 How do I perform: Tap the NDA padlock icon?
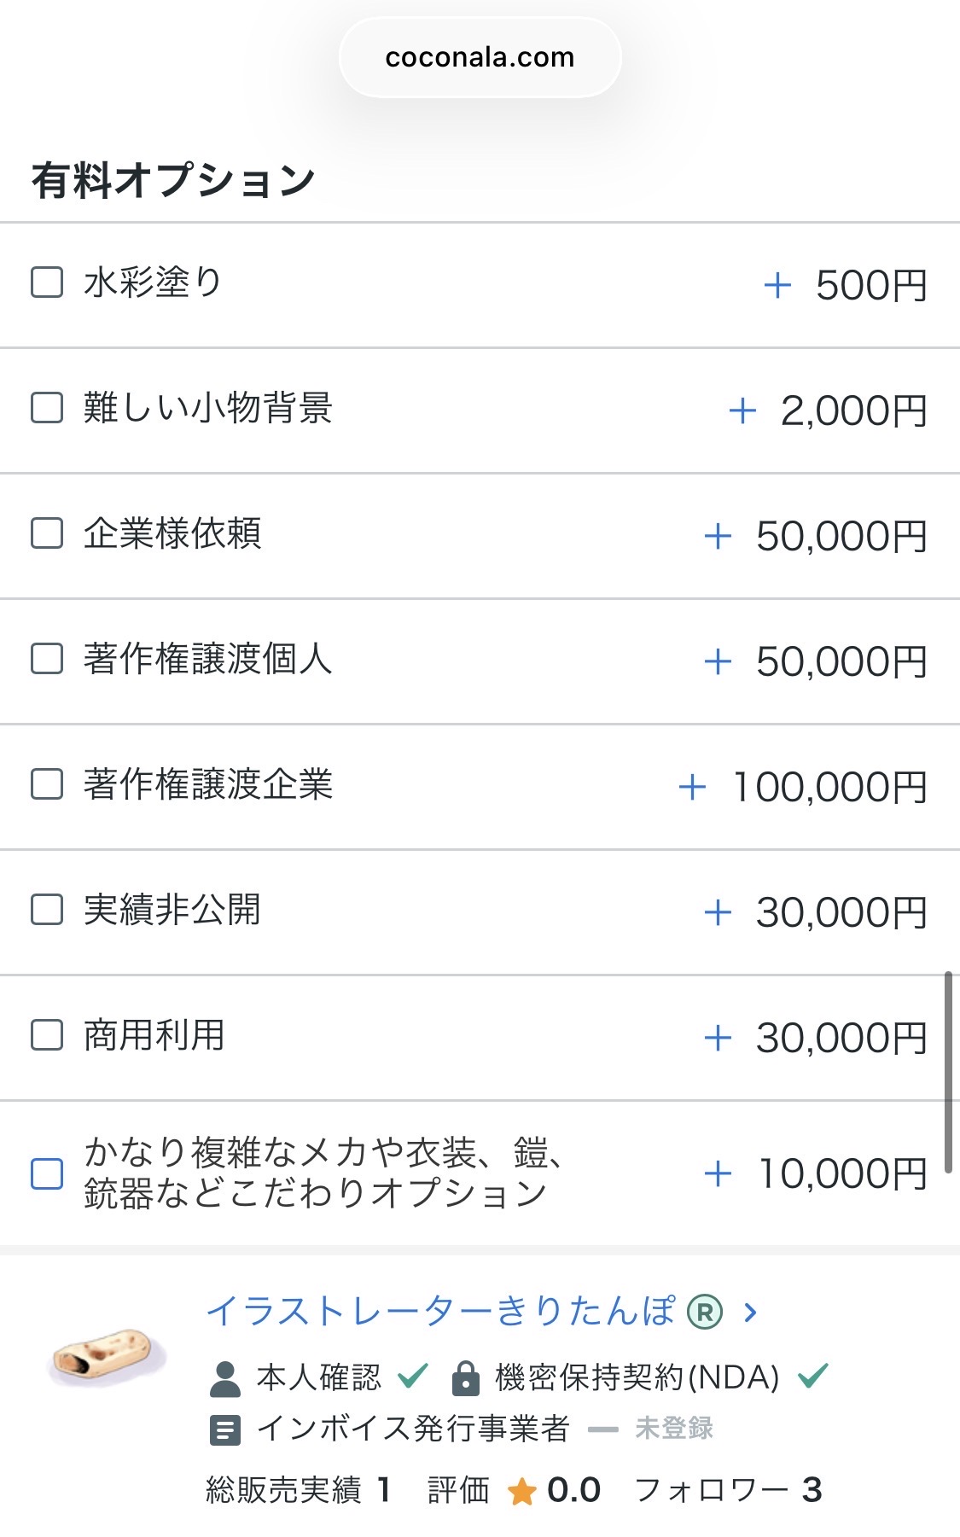(x=465, y=1378)
